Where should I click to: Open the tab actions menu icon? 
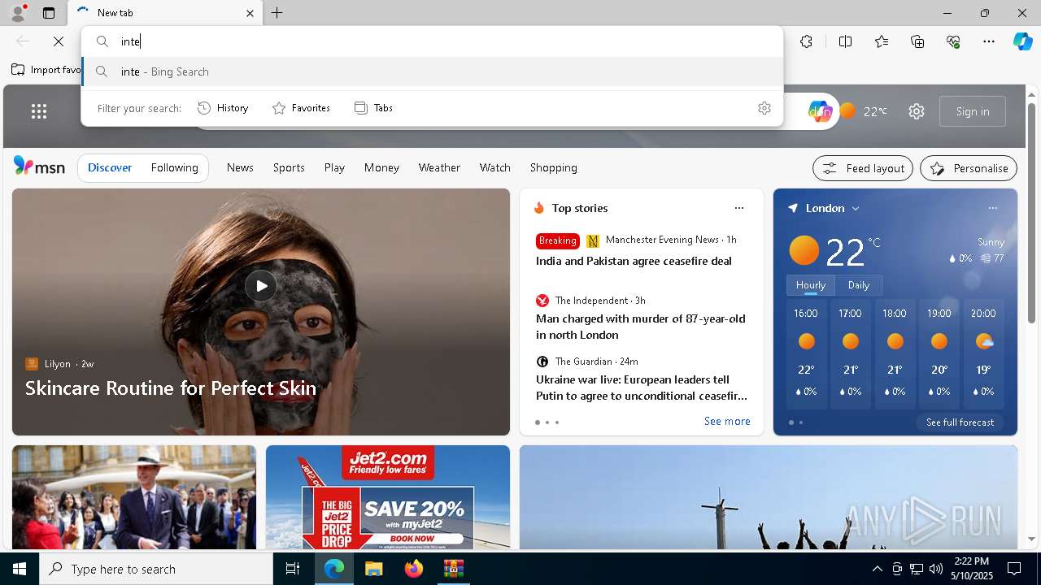pyautogui.click(x=49, y=13)
